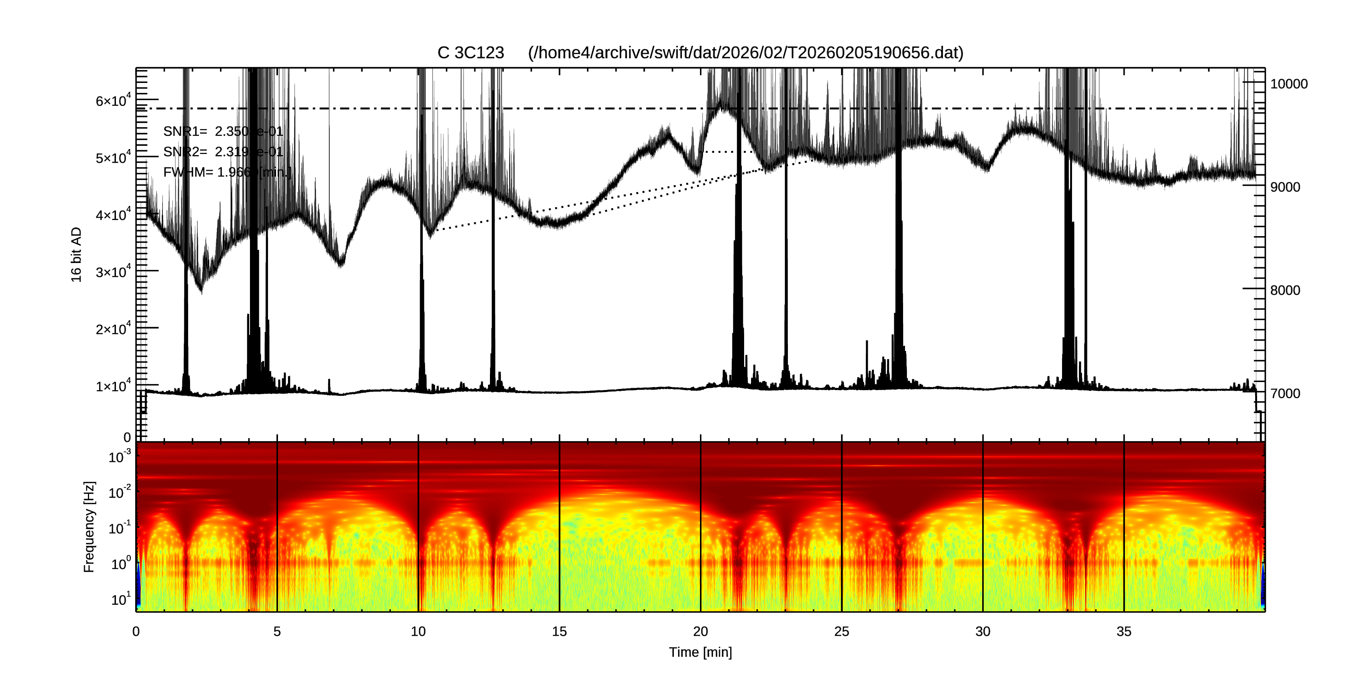This screenshot has width=1360, height=680.
Task: Click the 8000 right-axis tick label
Action: point(1285,290)
